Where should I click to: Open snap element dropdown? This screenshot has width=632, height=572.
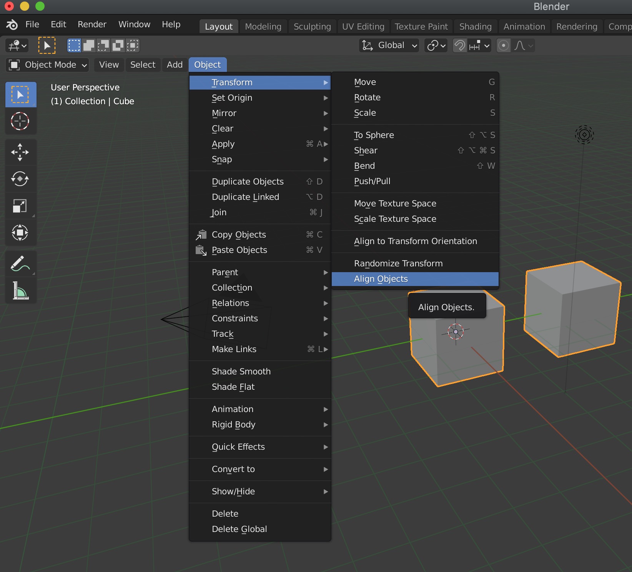tap(479, 45)
